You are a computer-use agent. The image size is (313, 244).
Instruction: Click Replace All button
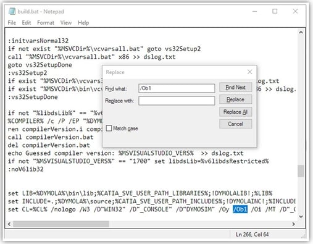[235, 112]
